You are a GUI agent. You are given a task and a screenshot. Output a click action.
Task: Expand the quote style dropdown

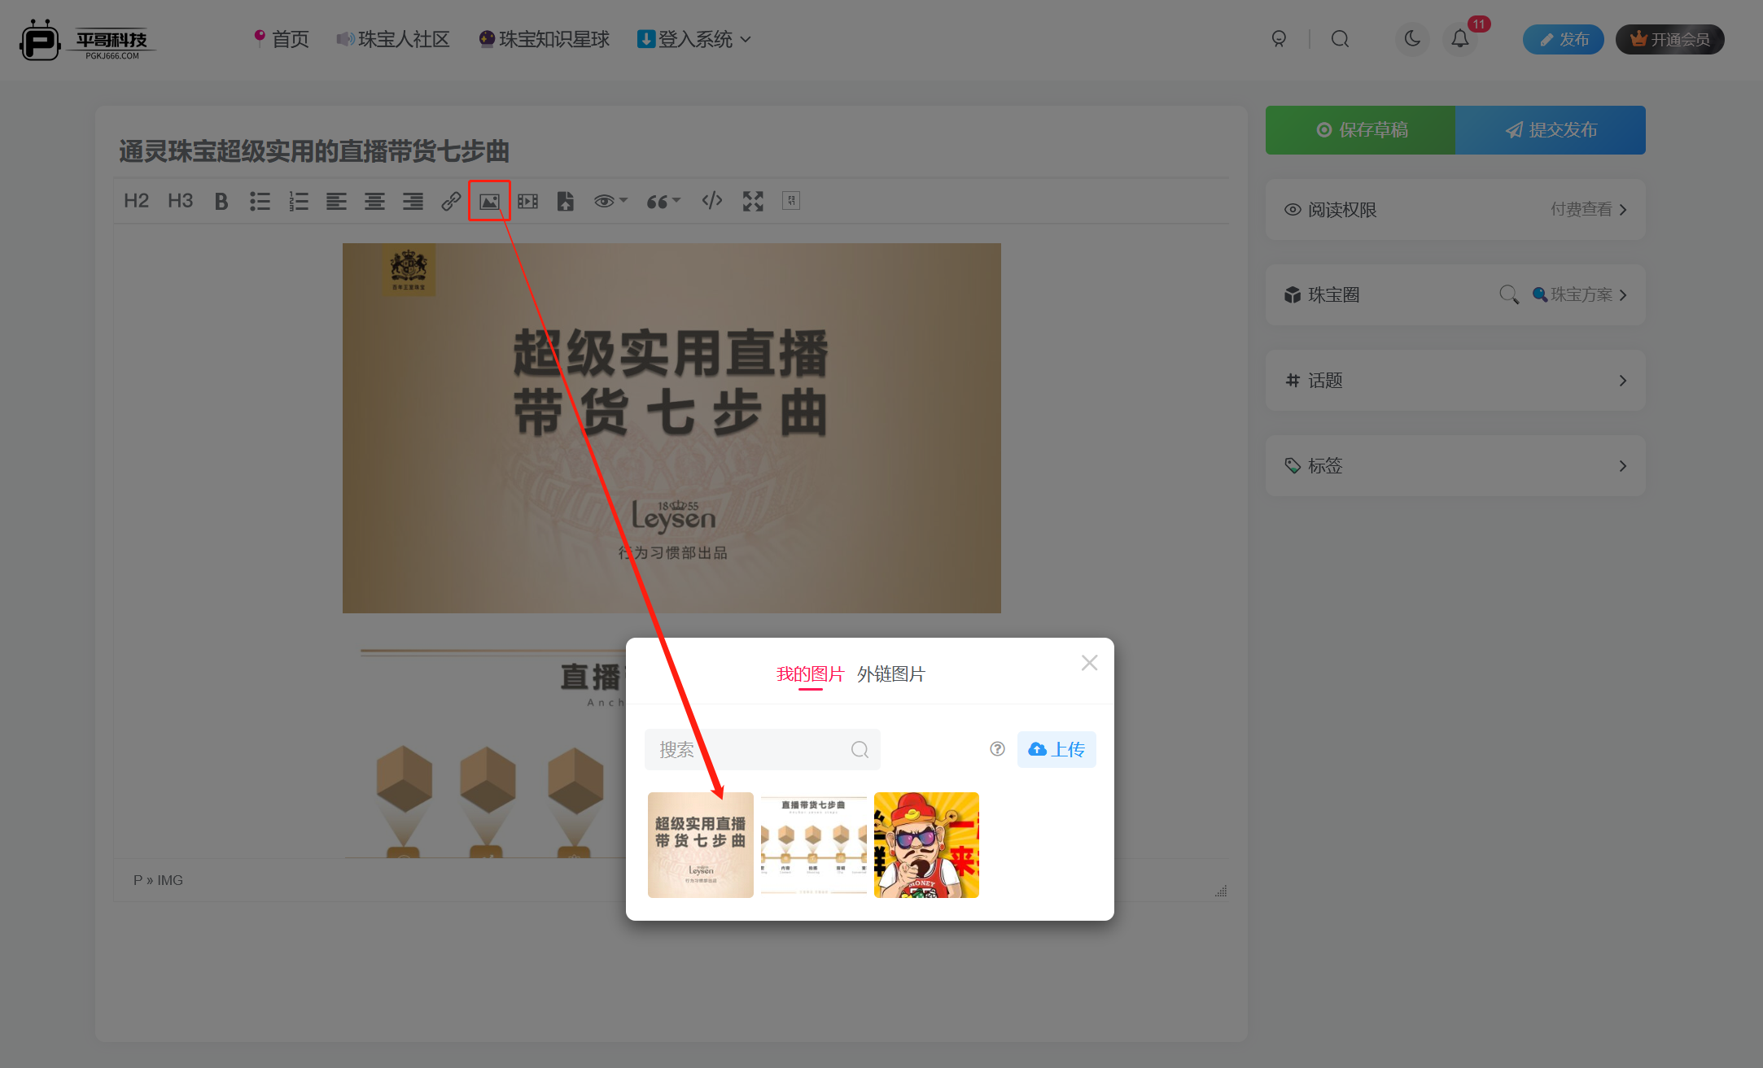(x=663, y=200)
